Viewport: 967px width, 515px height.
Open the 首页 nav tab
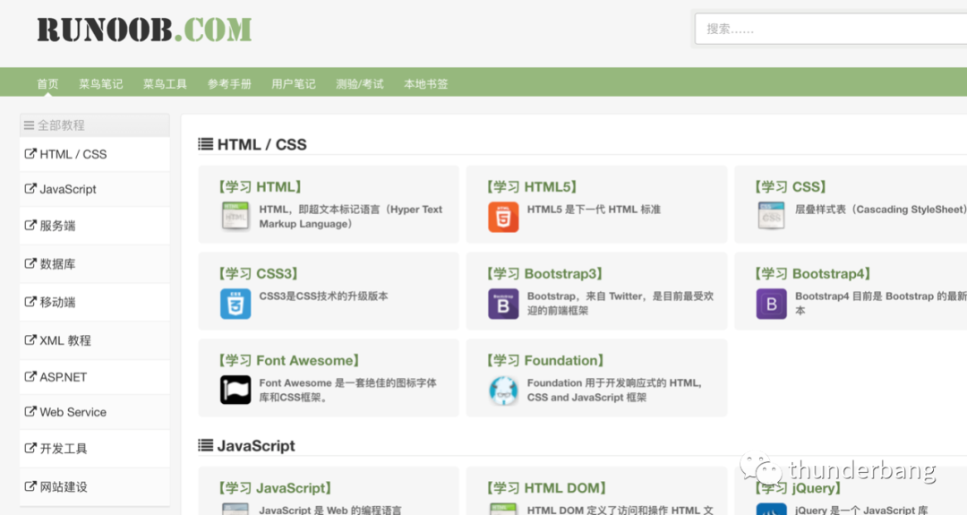pyautogui.click(x=47, y=84)
